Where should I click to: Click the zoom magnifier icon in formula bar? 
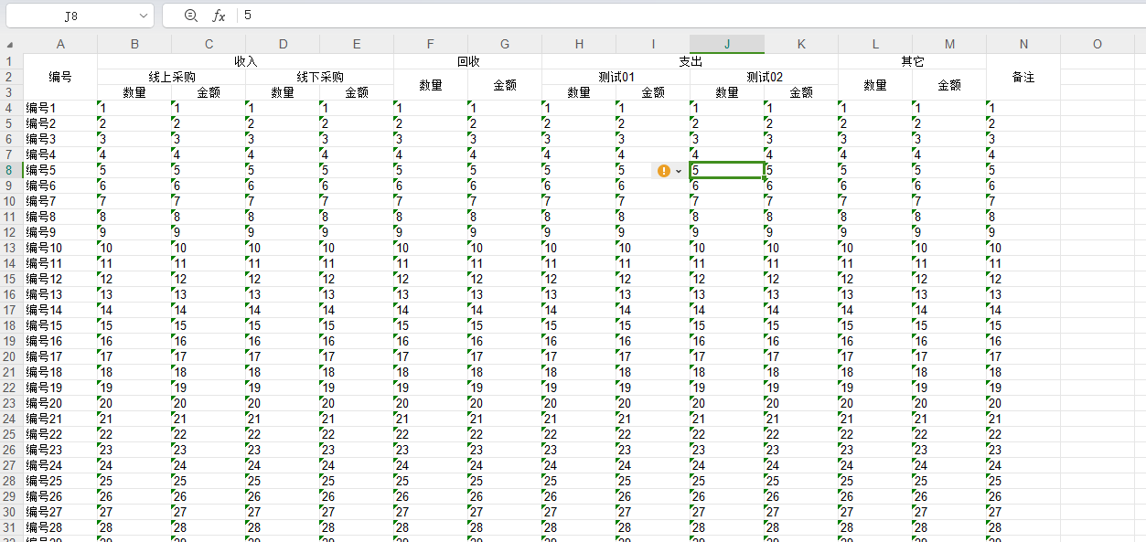pyautogui.click(x=190, y=16)
